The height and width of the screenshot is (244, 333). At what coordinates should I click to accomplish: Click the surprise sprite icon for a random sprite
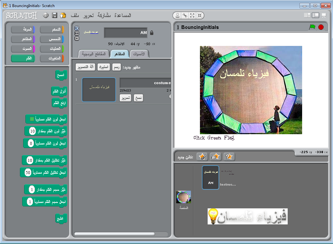229,157
